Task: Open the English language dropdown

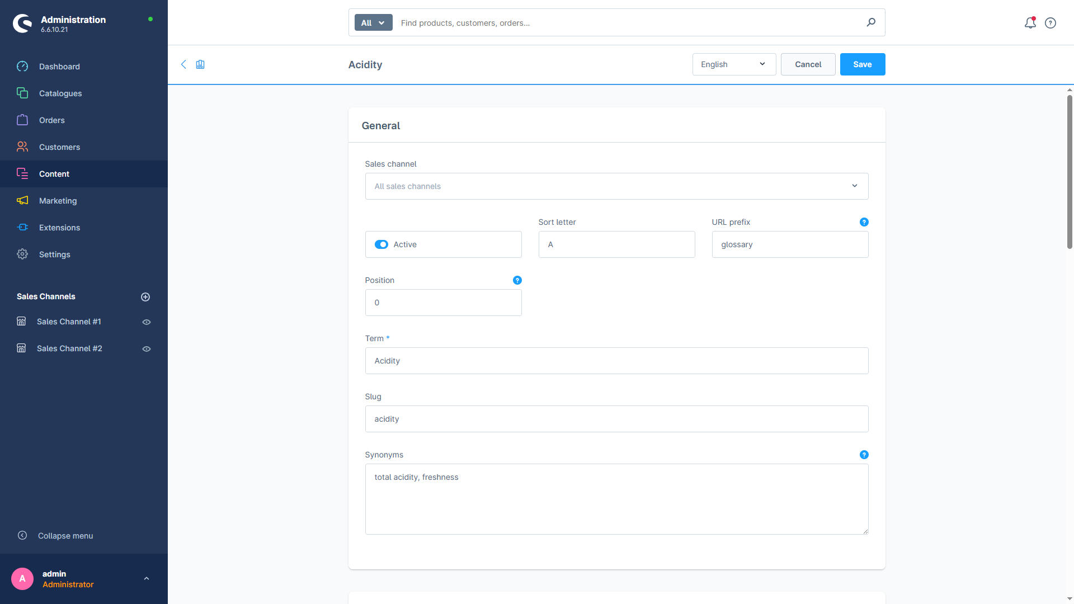Action: (x=734, y=64)
